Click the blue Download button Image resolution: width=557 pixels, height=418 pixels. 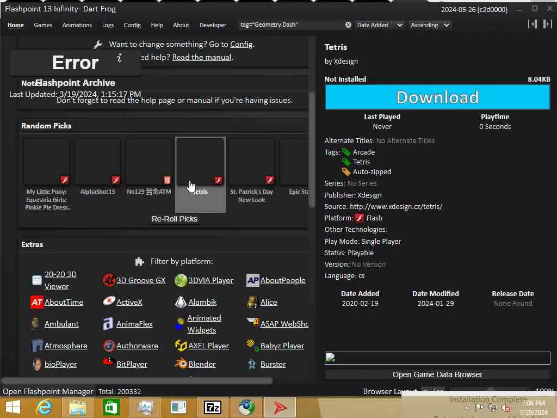tap(437, 97)
